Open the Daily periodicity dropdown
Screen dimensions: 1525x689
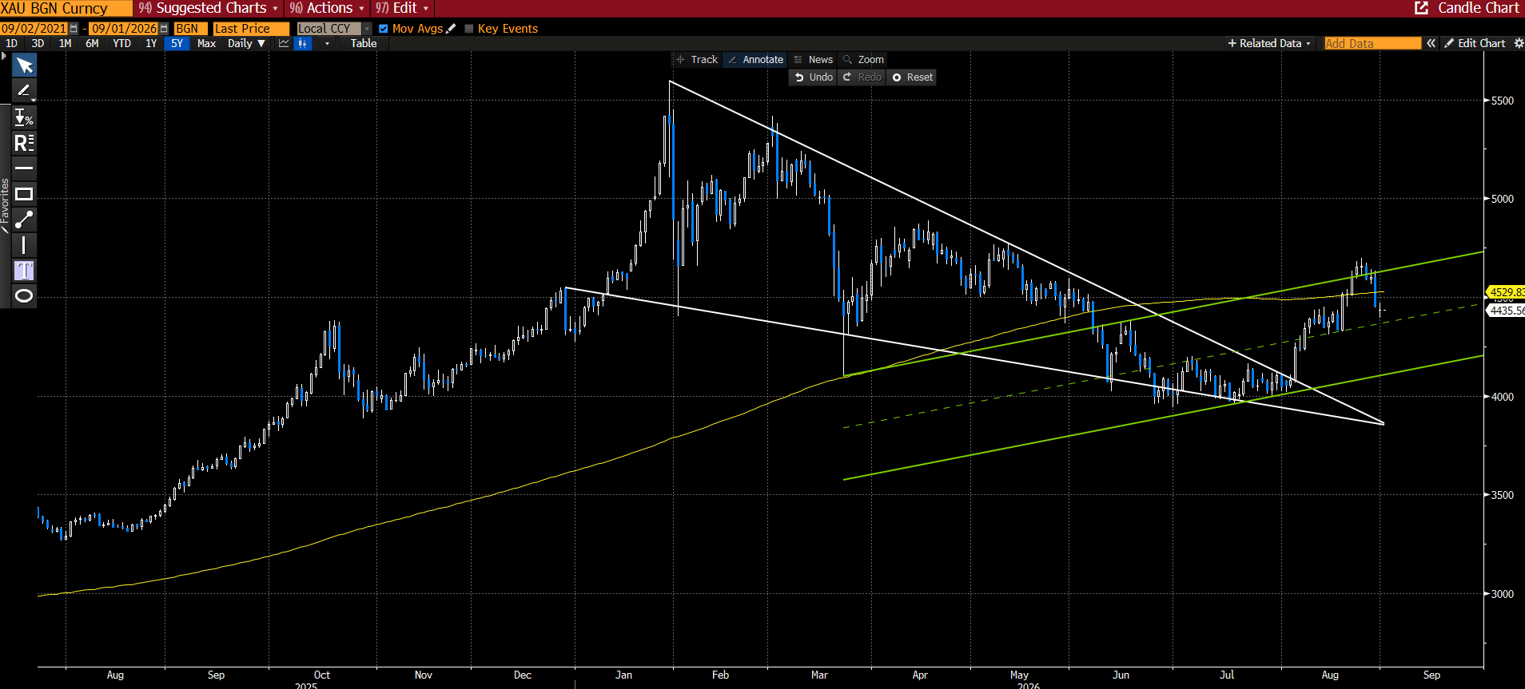[246, 43]
